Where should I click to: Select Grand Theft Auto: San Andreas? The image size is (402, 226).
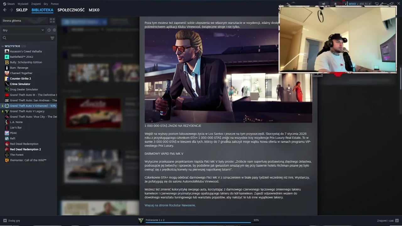pos(31,100)
